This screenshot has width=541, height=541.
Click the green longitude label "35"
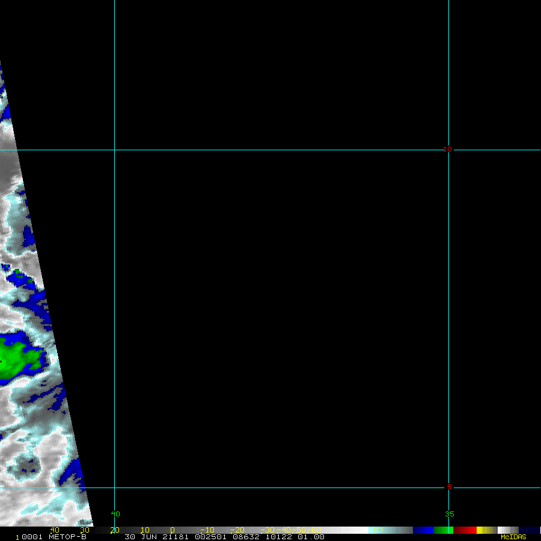coord(449,514)
